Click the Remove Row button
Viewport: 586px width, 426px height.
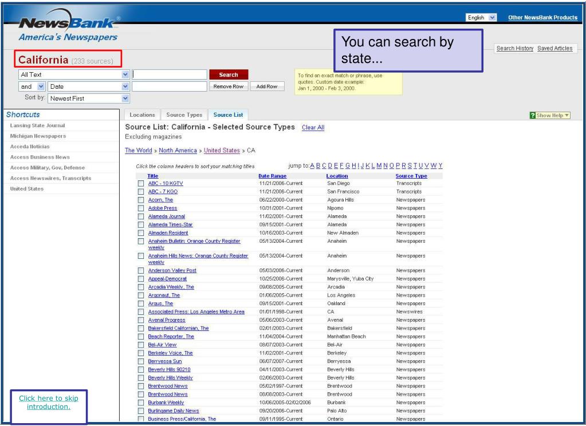(229, 86)
